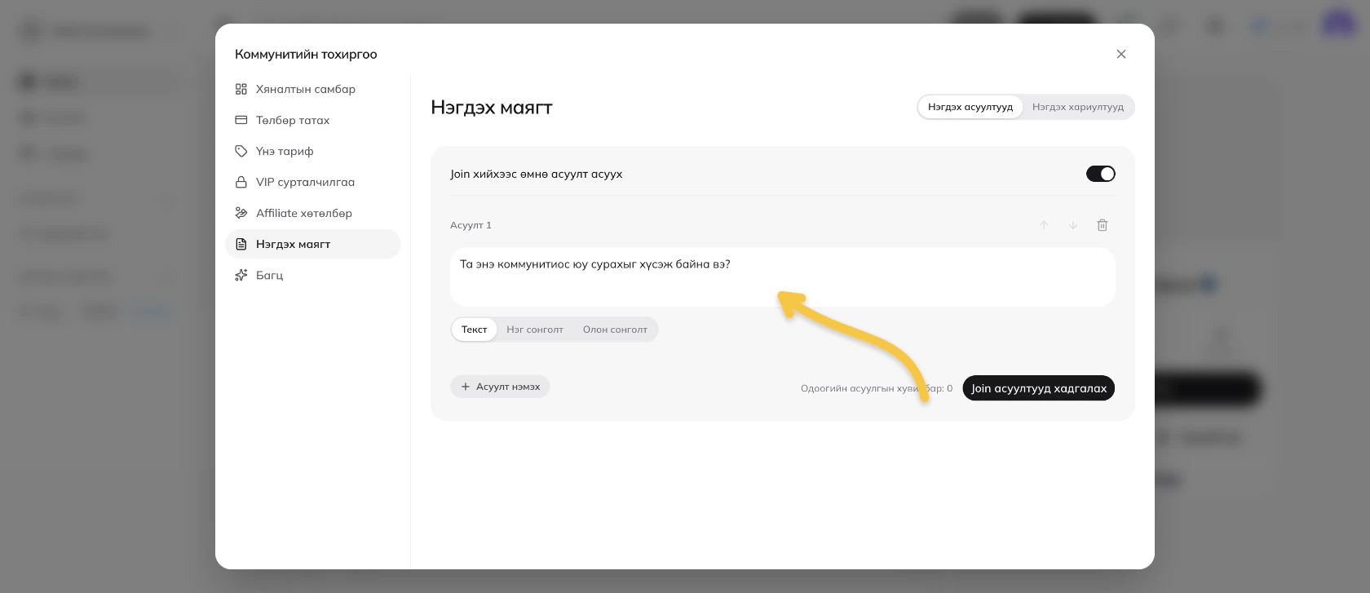Click Асуулт нэмэх button
This screenshot has height=593, width=1370.
click(500, 387)
